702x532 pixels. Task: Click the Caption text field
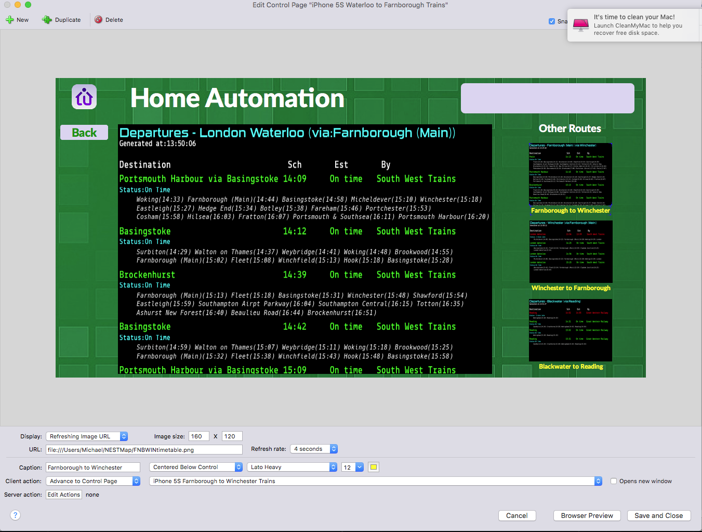coord(93,468)
